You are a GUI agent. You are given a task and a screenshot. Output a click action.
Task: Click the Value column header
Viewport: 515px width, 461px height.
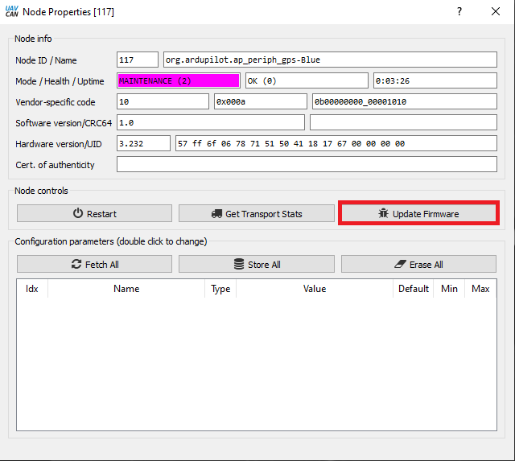(x=315, y=289)
